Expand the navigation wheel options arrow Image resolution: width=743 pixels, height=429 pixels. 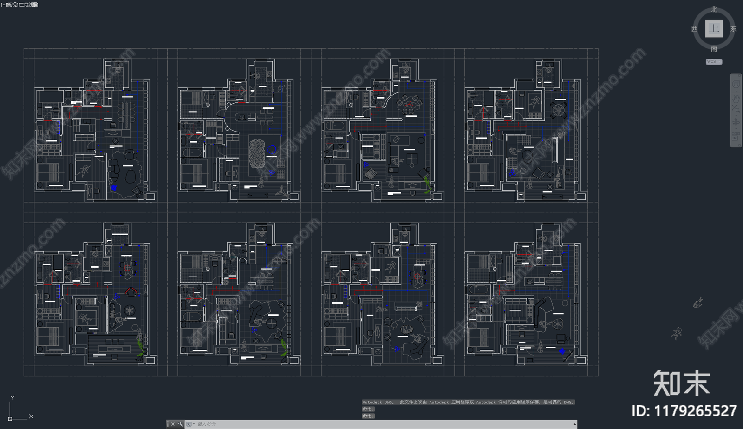click(x=736, y=91)
